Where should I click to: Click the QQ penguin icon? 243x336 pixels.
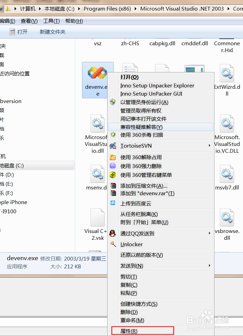click(113, 233)
